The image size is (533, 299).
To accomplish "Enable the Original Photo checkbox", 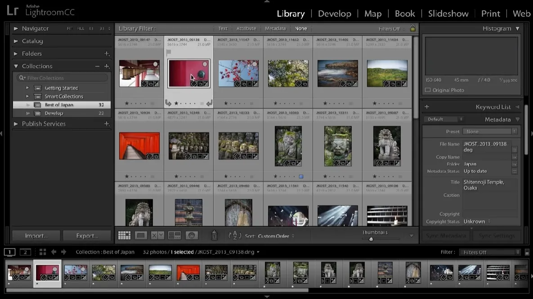I will (428, 90).
